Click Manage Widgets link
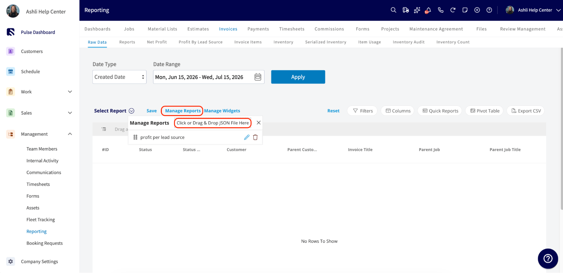This screenshot has height=273, width=563. (x=222, y=111)
